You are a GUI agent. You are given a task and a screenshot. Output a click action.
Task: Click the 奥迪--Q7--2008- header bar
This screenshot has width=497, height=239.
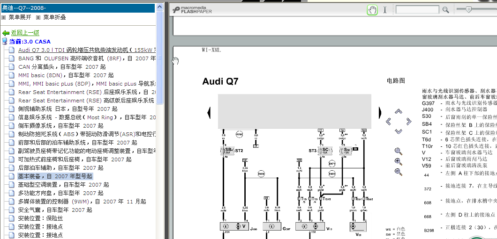click(78, 8)
